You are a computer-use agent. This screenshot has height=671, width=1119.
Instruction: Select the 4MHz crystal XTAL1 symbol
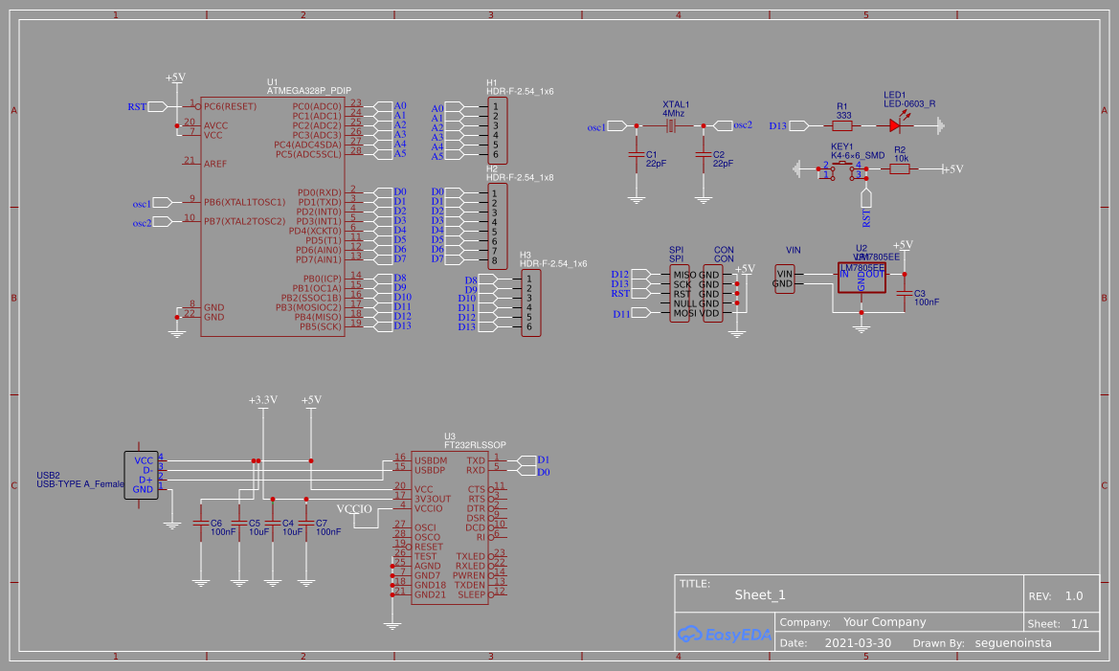point(673,124)
